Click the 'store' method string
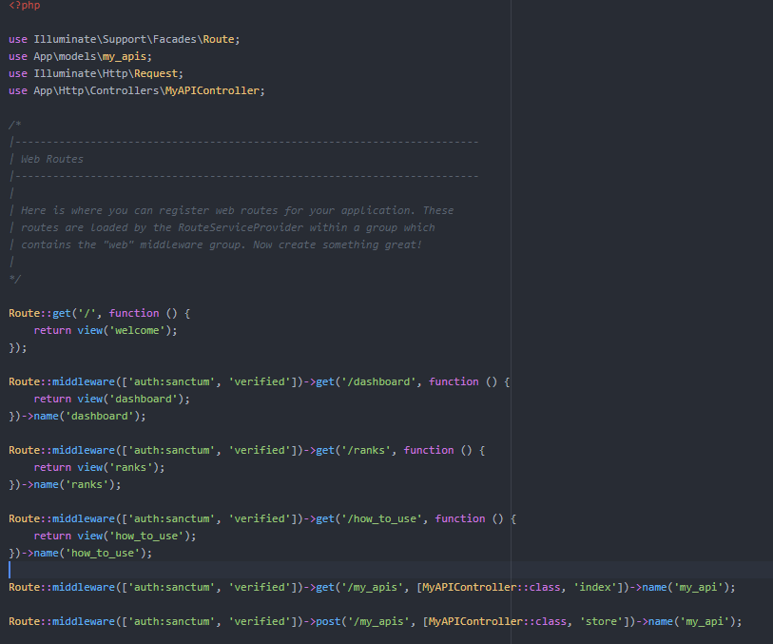The image size is (773, 644). click(602, 621)
